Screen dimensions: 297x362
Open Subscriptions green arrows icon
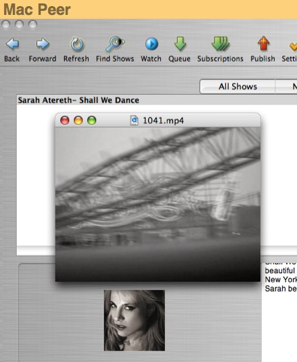click(x=221, y=43)
